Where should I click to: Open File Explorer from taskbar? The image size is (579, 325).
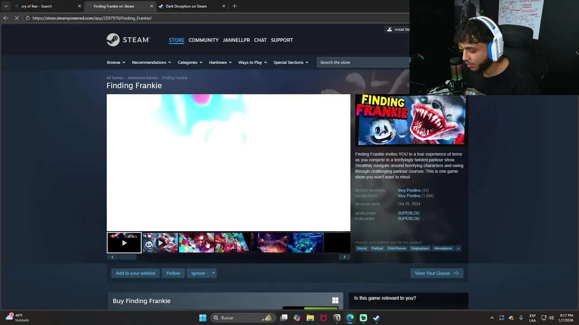point(310,318)
